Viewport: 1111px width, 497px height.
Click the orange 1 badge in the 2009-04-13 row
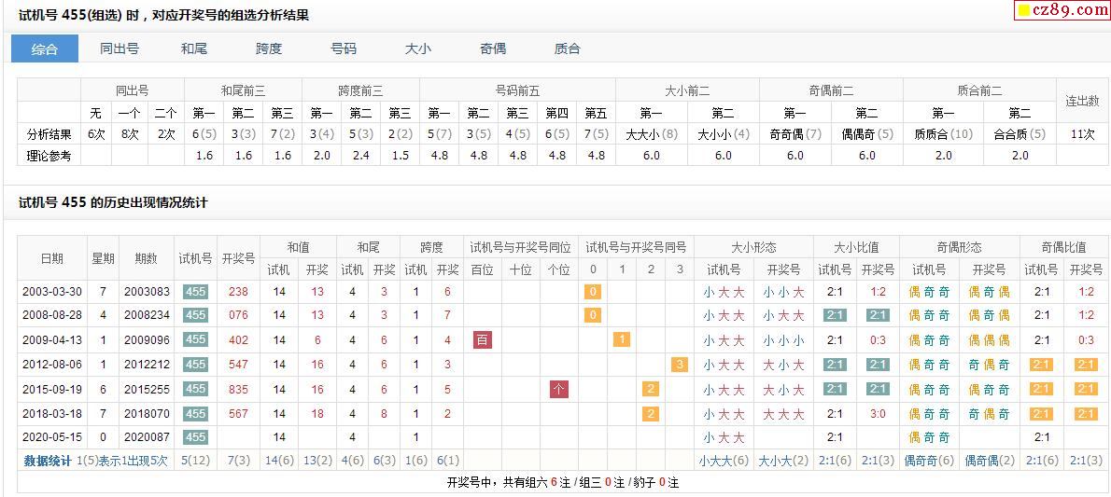click(x=622, y=340)
